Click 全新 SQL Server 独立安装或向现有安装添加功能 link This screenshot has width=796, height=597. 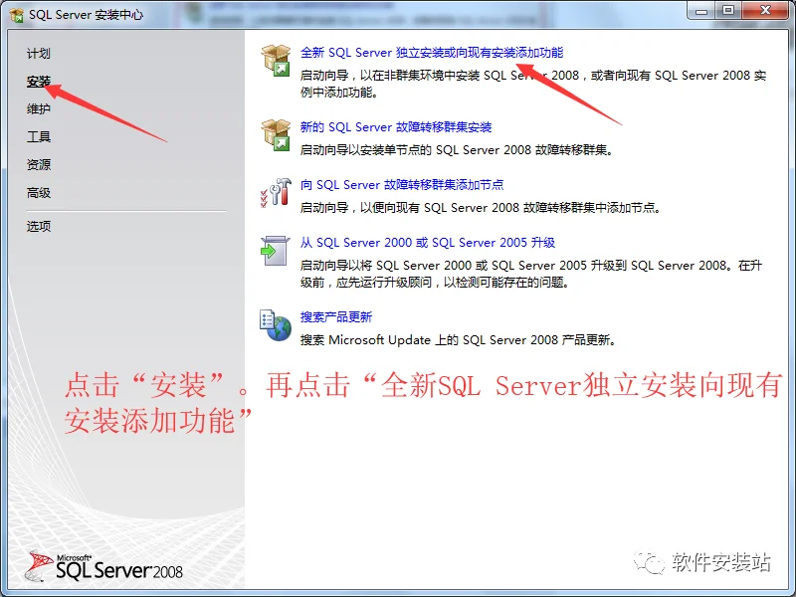(432, 53)
